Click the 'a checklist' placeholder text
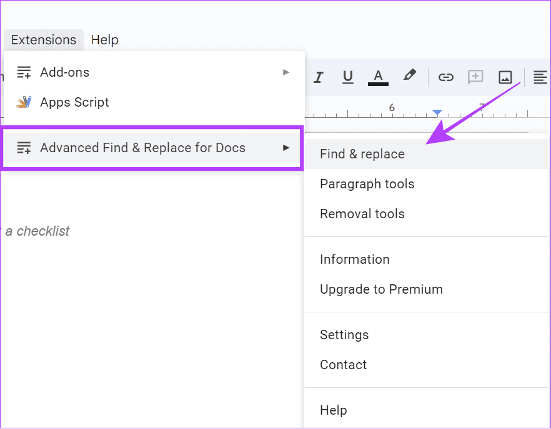This screenshot has height=429, width=551. pos(37,231)
